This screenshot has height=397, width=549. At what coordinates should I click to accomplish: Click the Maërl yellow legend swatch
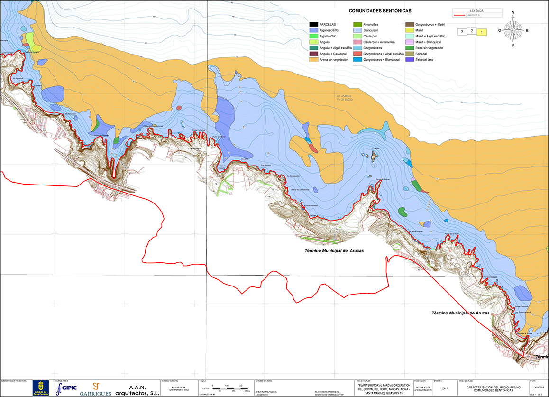pos(410,30)
